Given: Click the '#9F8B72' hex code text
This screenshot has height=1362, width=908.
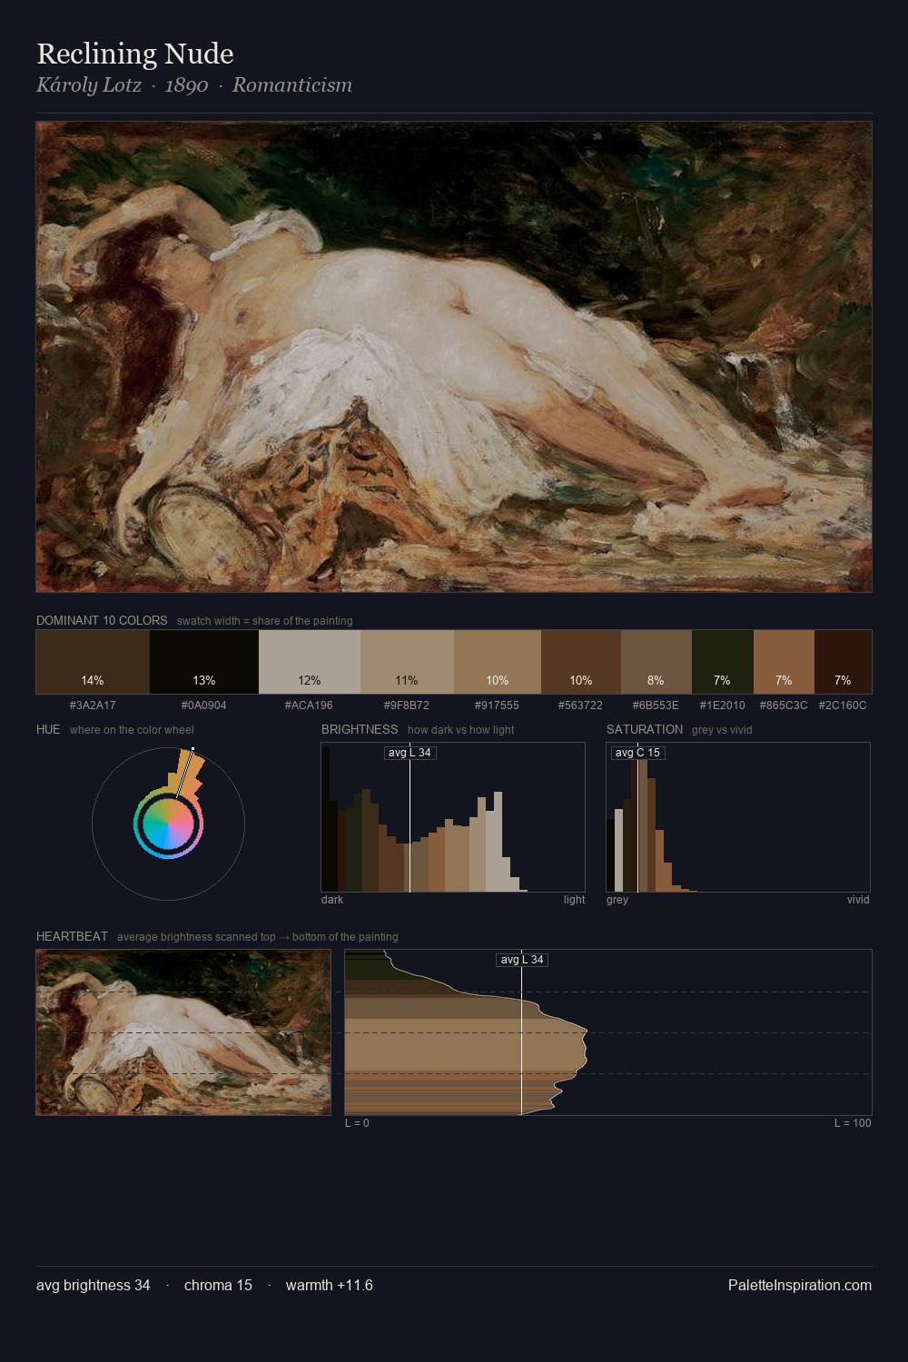Looking at the screenshot, I should coord(407,705).
